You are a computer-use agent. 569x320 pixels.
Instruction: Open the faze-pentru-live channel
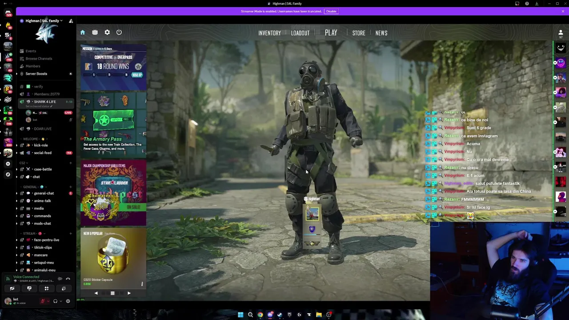point(46,240)
